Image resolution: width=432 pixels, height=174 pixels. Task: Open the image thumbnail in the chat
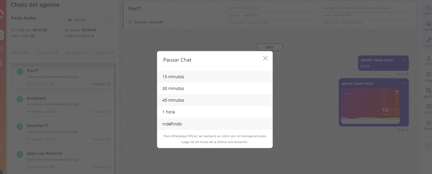[x=370, y=107]
